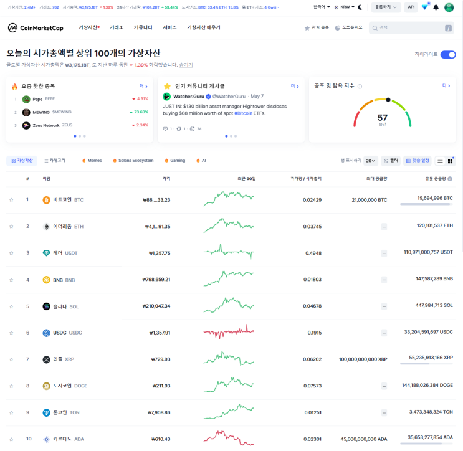Click the BNB coin logo
This screenshot has width=463, height=451.
(46, 280)
